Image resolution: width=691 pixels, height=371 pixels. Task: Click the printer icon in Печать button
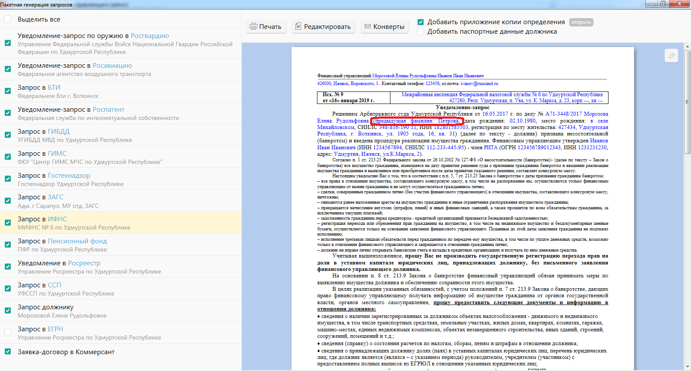254,27
